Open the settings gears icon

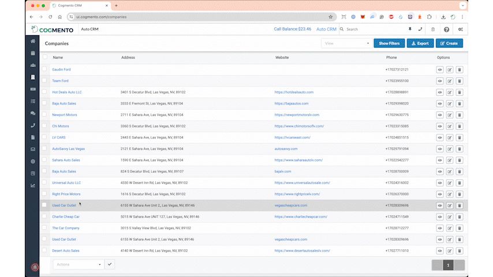460,29
